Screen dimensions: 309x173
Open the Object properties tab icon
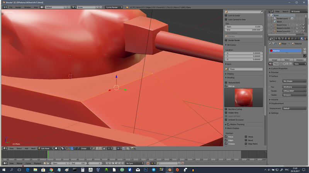[x=289, y=39]
